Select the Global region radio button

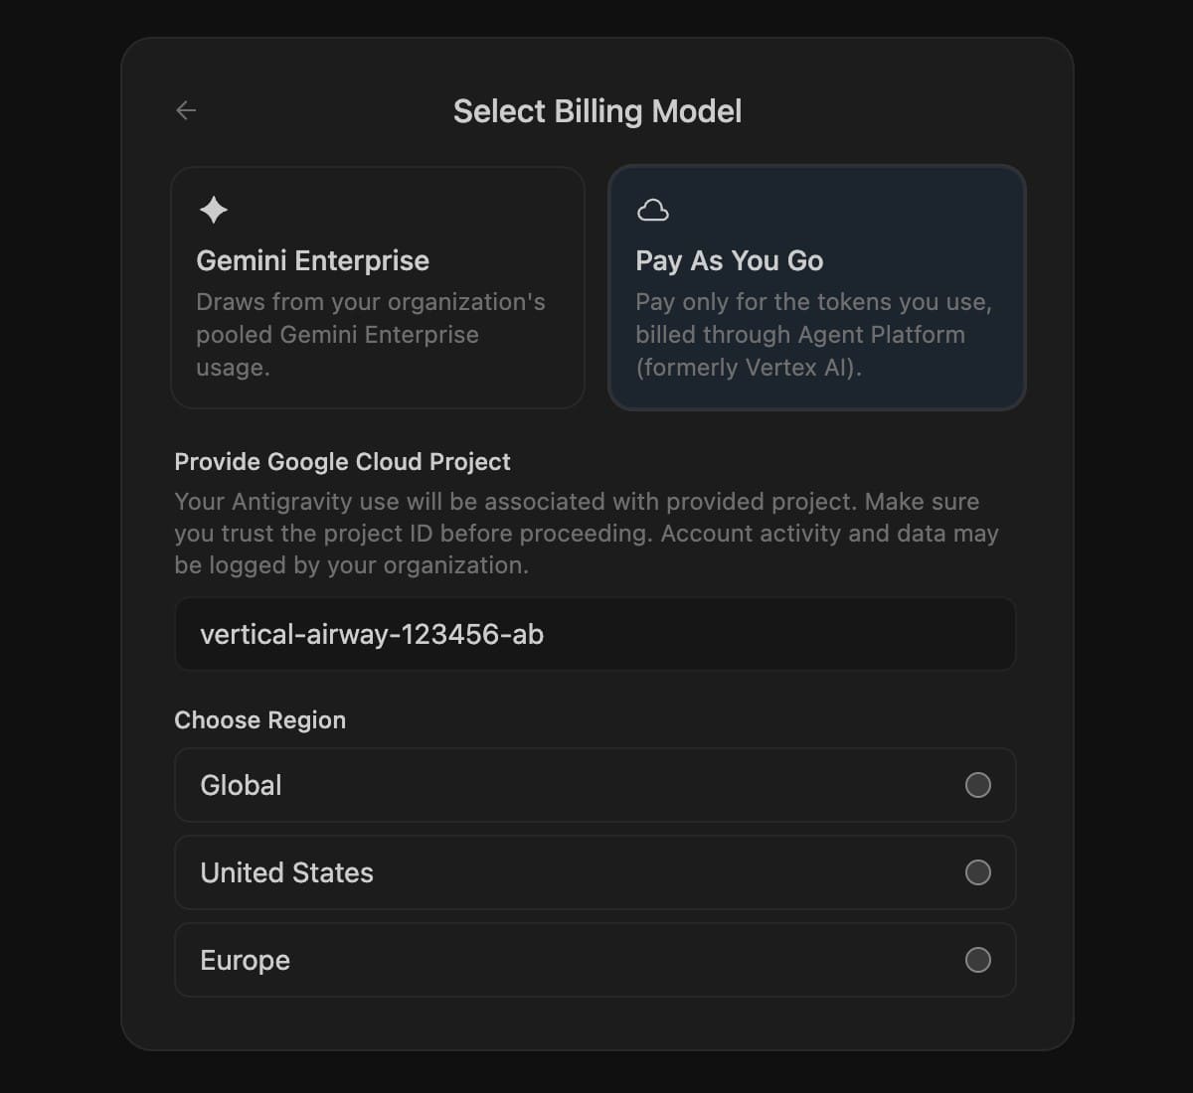point(978,785)
